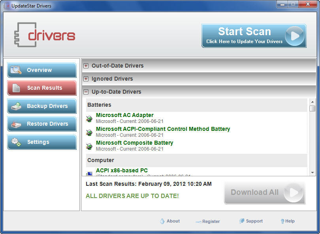Click the Start Scan play arrow icon
The image size is (320, 234).
pyautogui.click(x=295, y=36)
